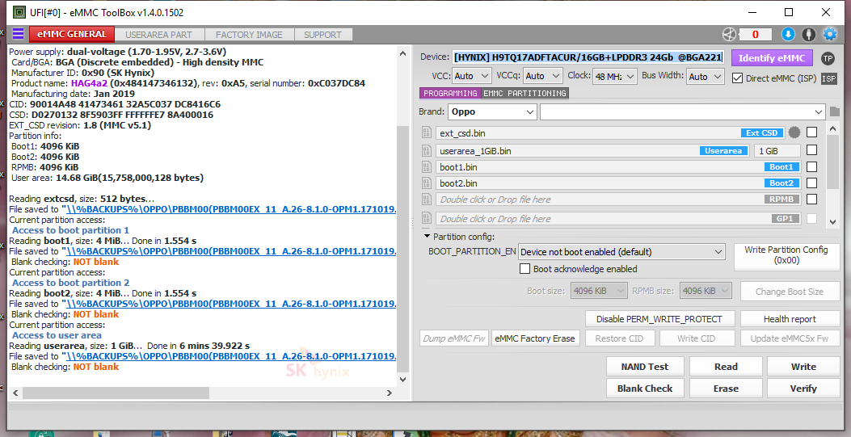The image size is (851, 437).
Task: Click the file icon in the RPMB row
Action: 427,200
